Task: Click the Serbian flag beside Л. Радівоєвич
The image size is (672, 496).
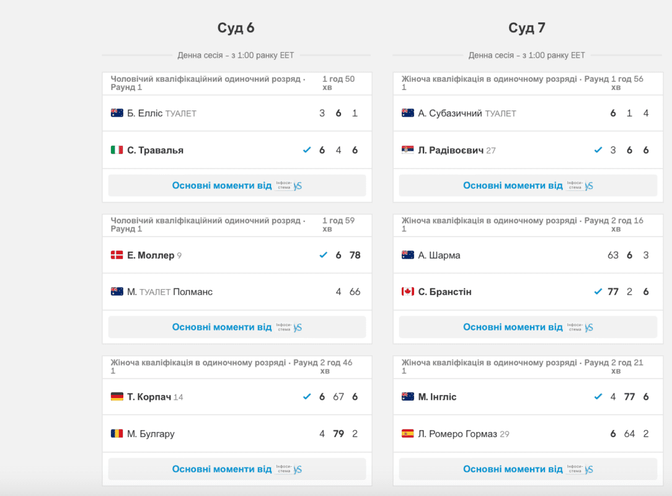Action: [x=407, y=150]
